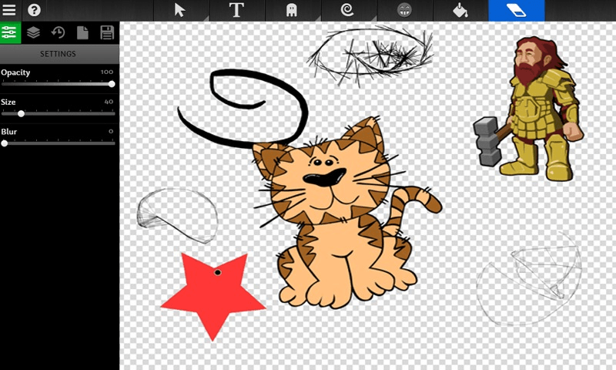Select the spiral freehand draw tool
616x370 pixels.
[x=348, y=11]
